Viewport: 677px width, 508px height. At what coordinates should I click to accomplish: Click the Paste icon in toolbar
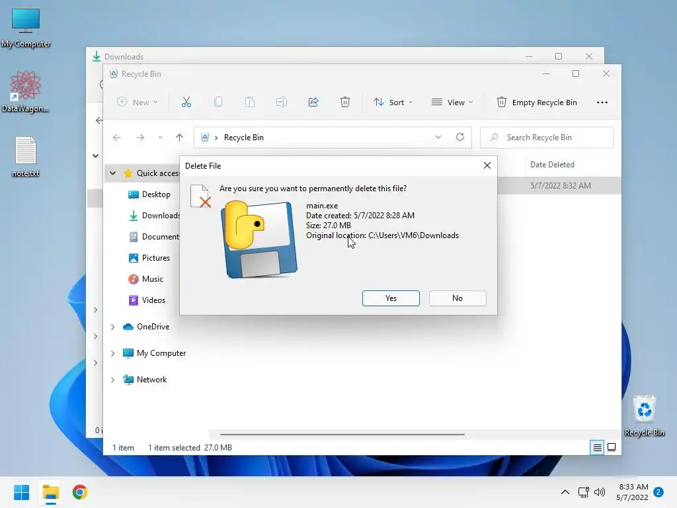click(249, 103)
